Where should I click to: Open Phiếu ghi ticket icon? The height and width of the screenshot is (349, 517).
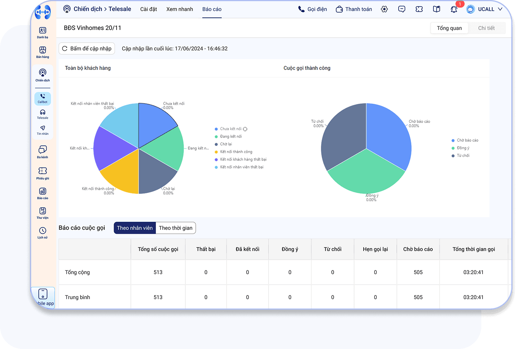pos(43,172)
